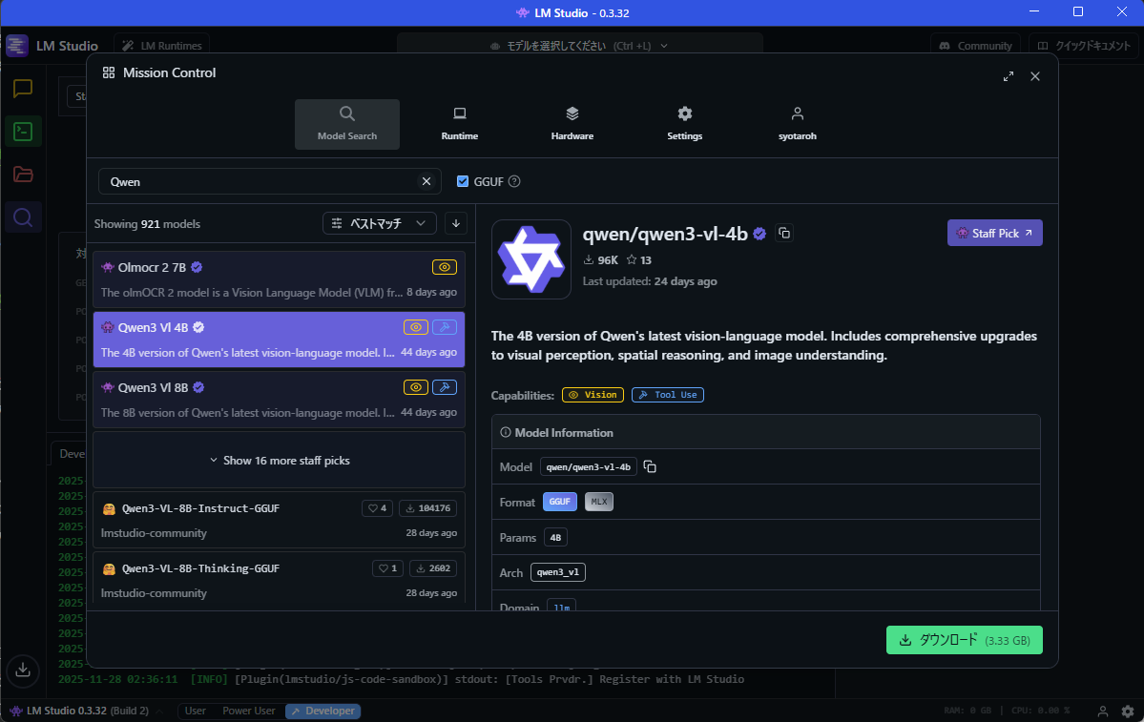The height and width of the screenshot is (722, 1144).
Task: Open the Chat sidebar icon
Action: (23, 89)
